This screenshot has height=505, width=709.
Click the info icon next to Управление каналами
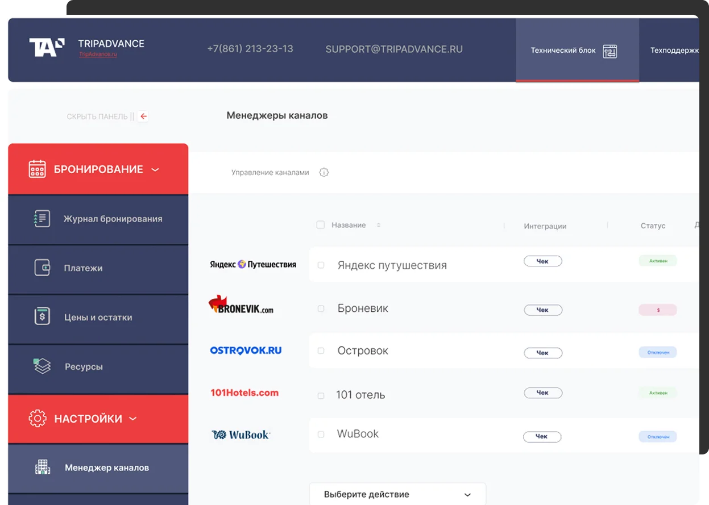pyautogui.click(x=324, y=172)
